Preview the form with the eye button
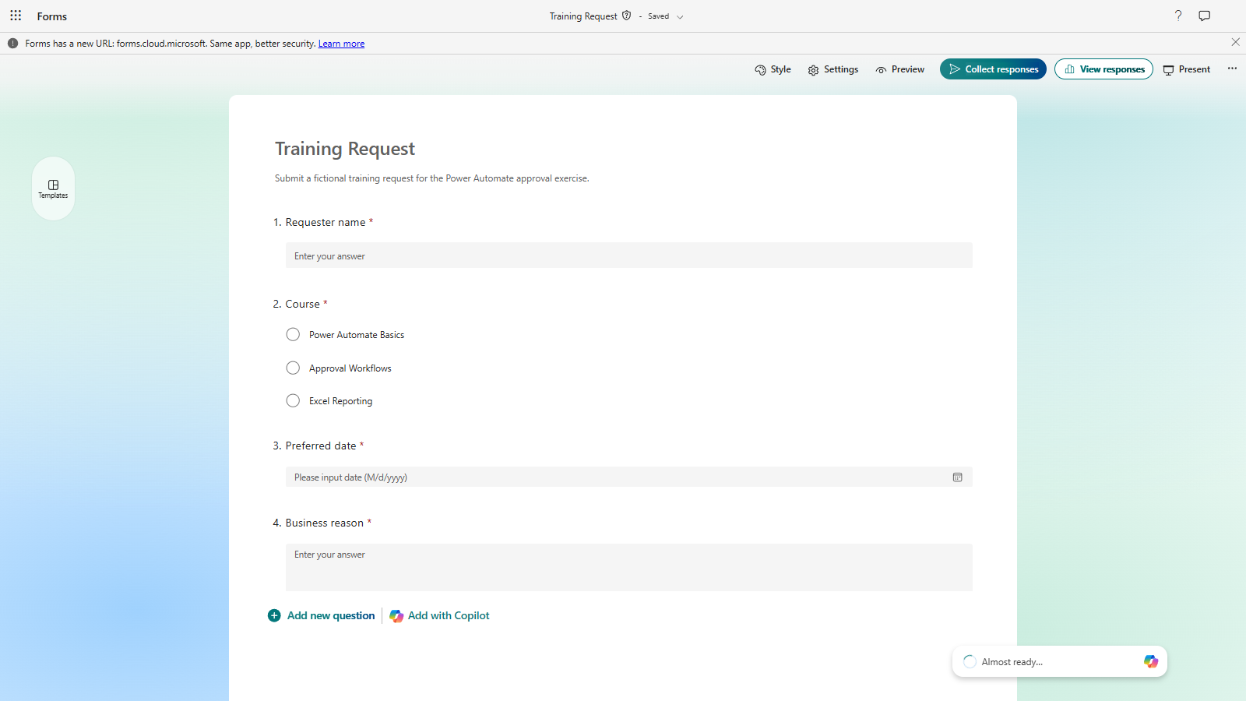This screenshot has height=701, width=1246. [x=899, y=69]
